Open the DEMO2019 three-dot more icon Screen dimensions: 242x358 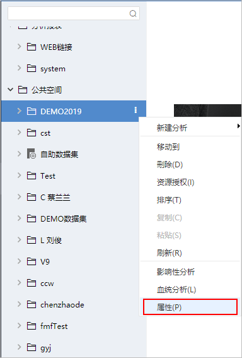135,110
